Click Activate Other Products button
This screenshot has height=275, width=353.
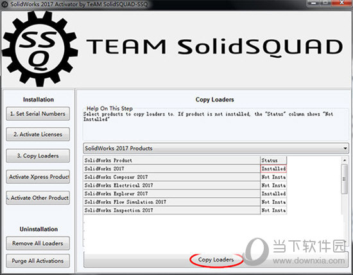pos(38,198)
